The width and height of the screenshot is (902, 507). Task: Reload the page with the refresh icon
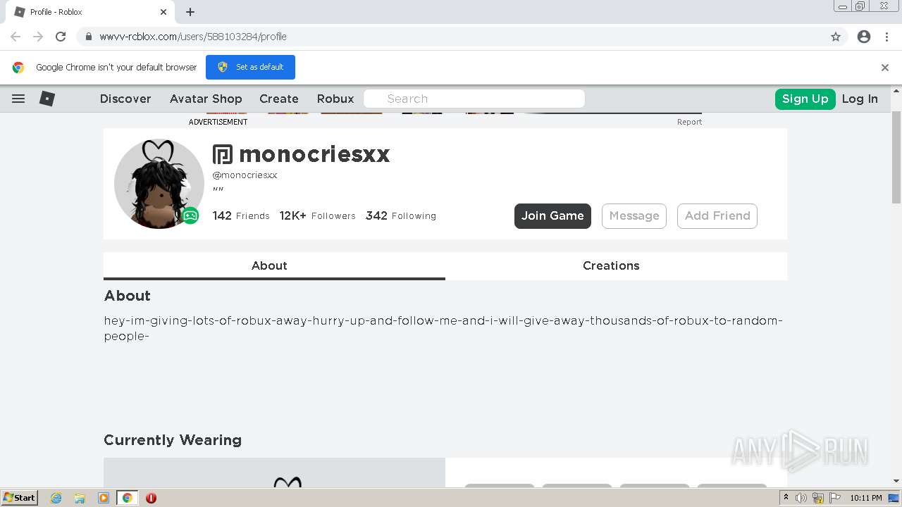click(61, 37)
